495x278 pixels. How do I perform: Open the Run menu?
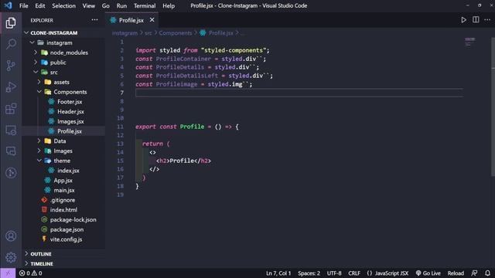click(x=121, y=5)
